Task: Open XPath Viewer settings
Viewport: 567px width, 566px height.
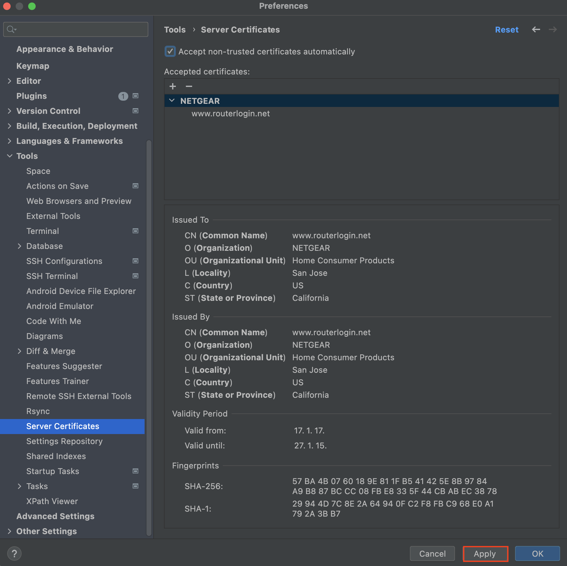Action: click(x=52, y=501)
